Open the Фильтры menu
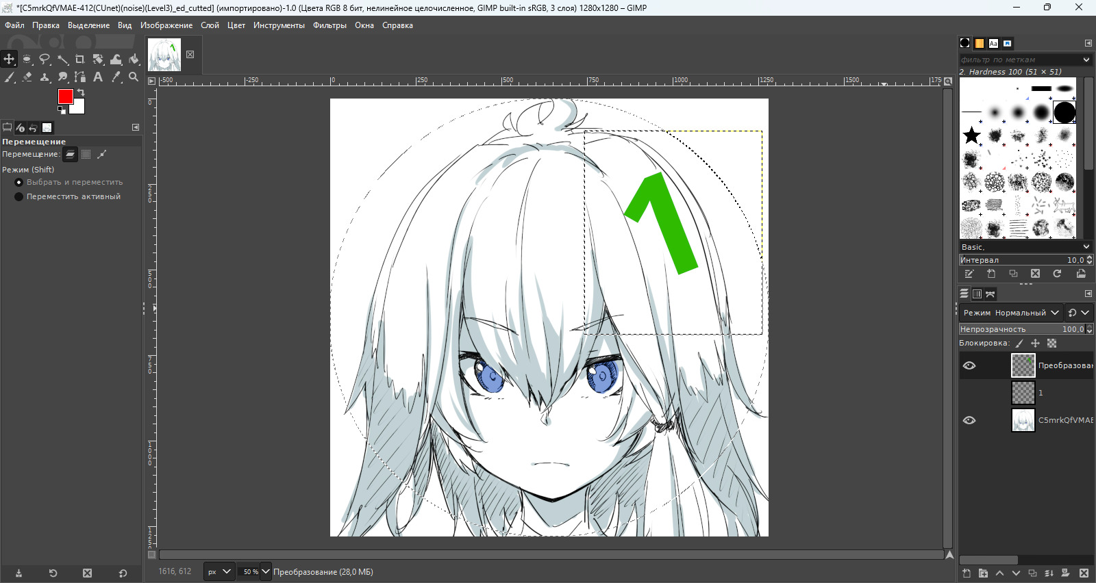Viewport: 1096px width, 583px height. 329,25
